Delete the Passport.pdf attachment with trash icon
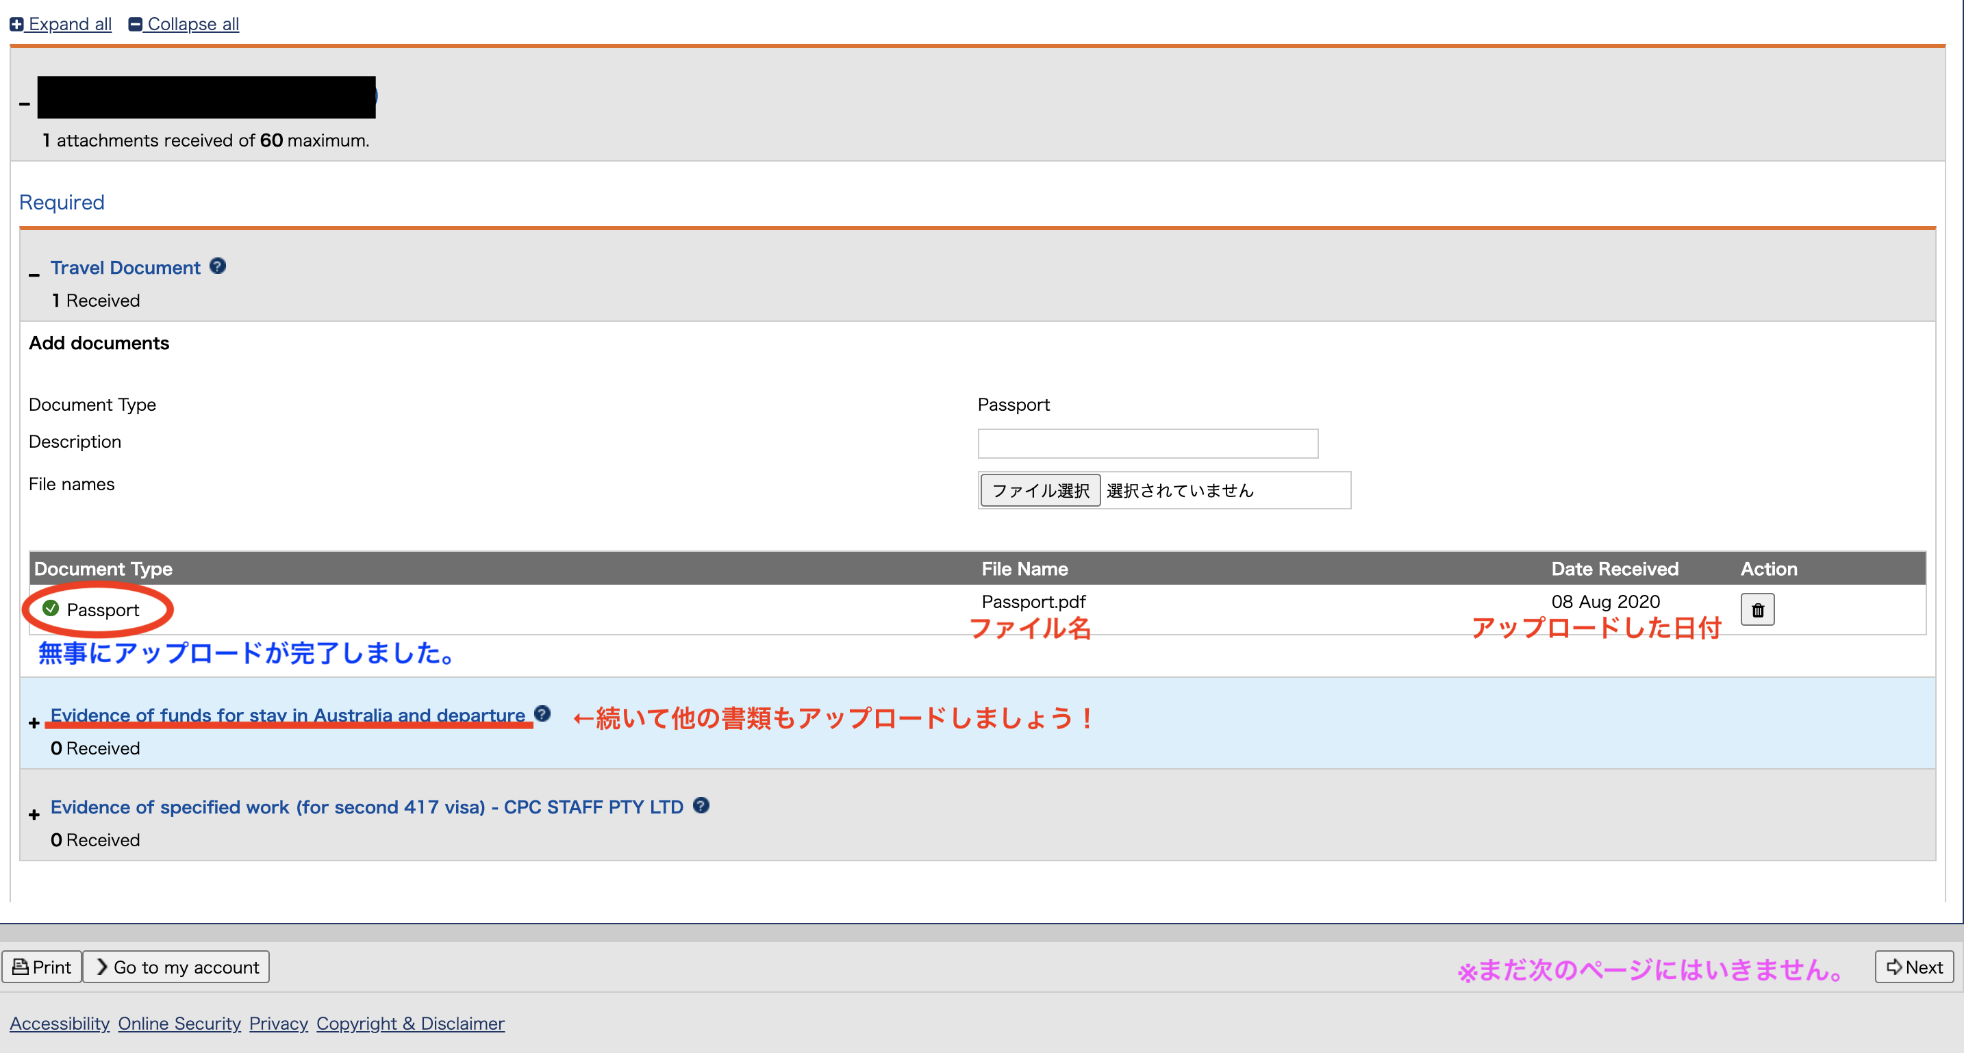This screenshot has width=1964, height=1053. point(1757,610)
